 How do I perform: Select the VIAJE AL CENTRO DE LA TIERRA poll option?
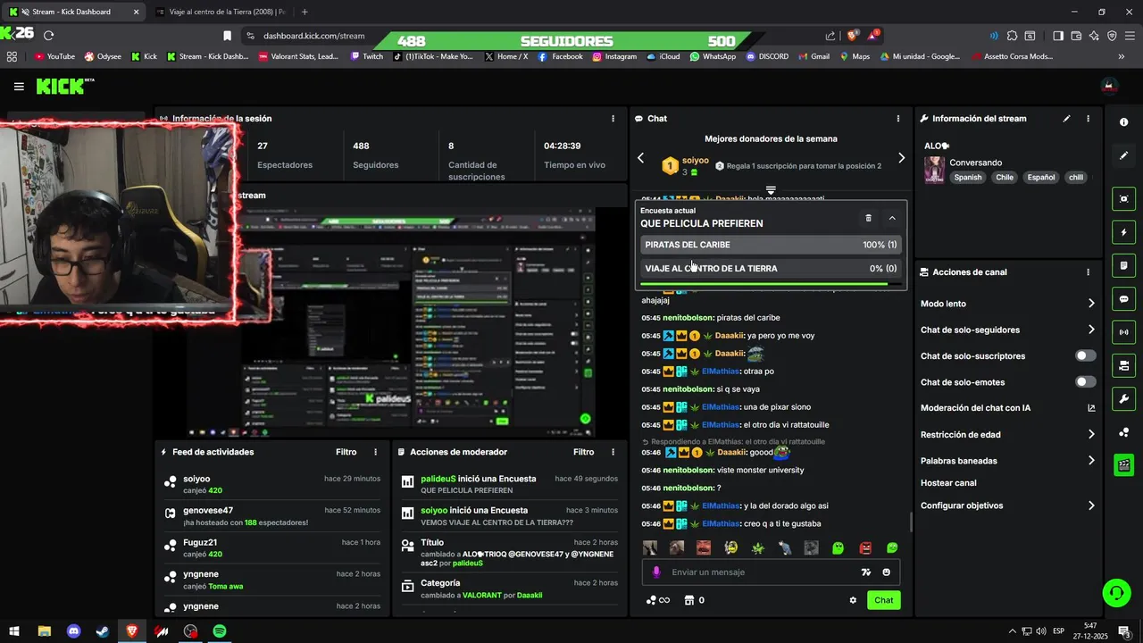pos(771,268)
